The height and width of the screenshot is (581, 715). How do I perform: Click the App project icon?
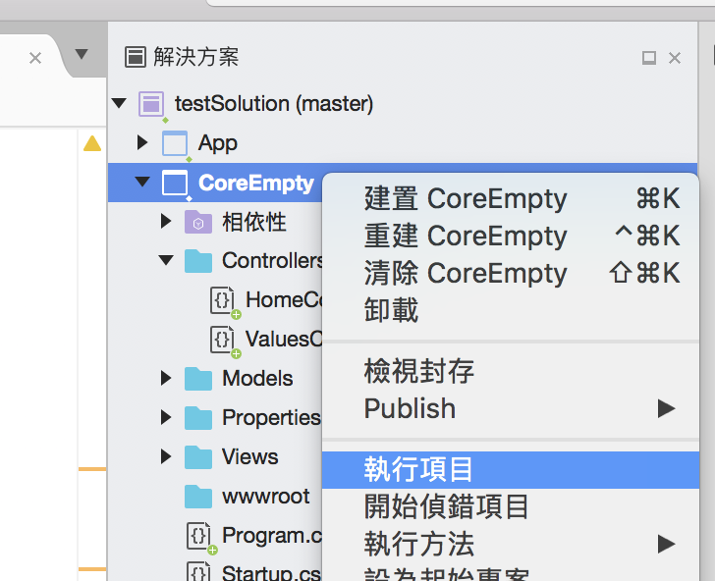175,143
